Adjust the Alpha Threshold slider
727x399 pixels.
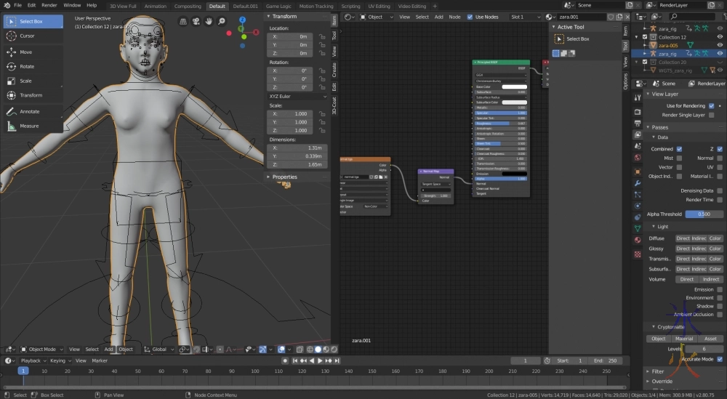click(x=704, y=214)
